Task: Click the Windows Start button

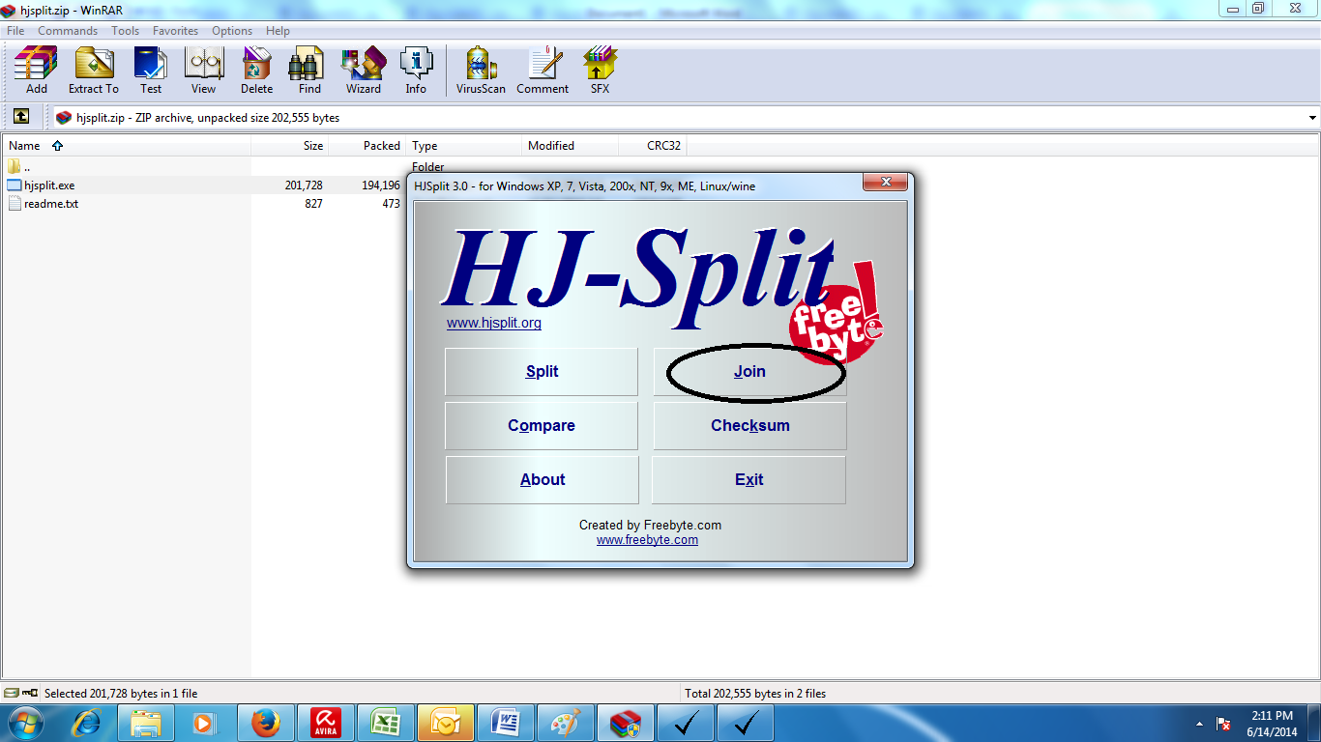Action: click(24, 723)
